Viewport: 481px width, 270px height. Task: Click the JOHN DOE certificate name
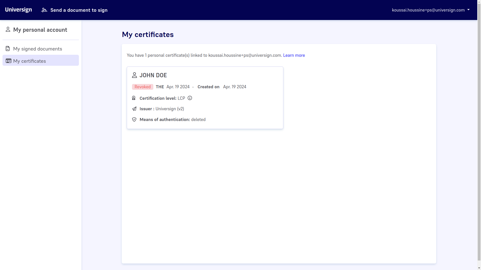[153, 75]
